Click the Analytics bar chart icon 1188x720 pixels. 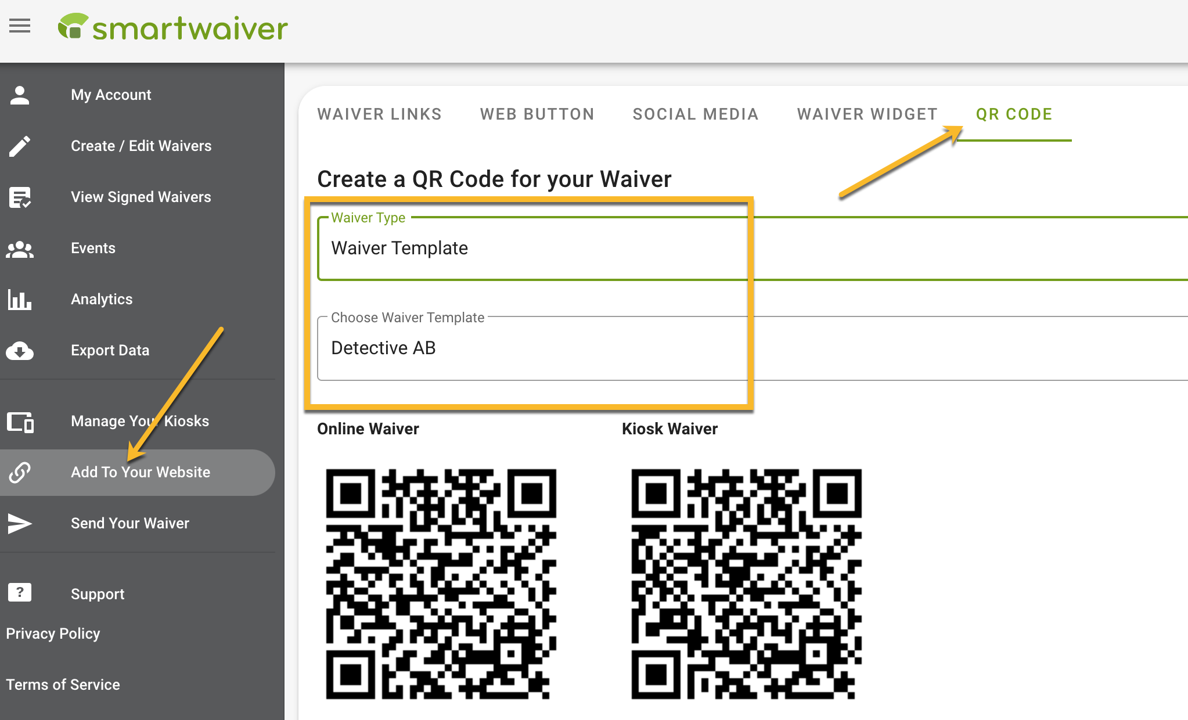click(20, 299)
